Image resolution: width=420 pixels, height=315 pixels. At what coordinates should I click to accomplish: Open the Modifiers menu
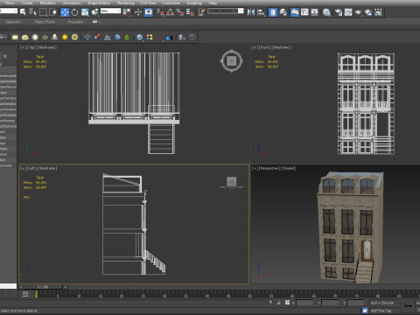(47, 3)
